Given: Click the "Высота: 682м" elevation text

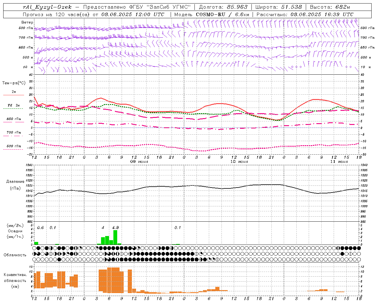Looking at the screenshot, I should (x=330, y=7).
